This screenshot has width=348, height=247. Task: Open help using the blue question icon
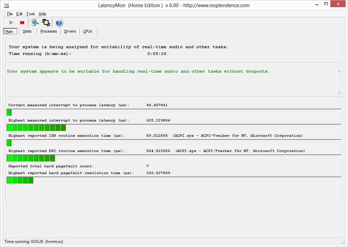(59, 23)
